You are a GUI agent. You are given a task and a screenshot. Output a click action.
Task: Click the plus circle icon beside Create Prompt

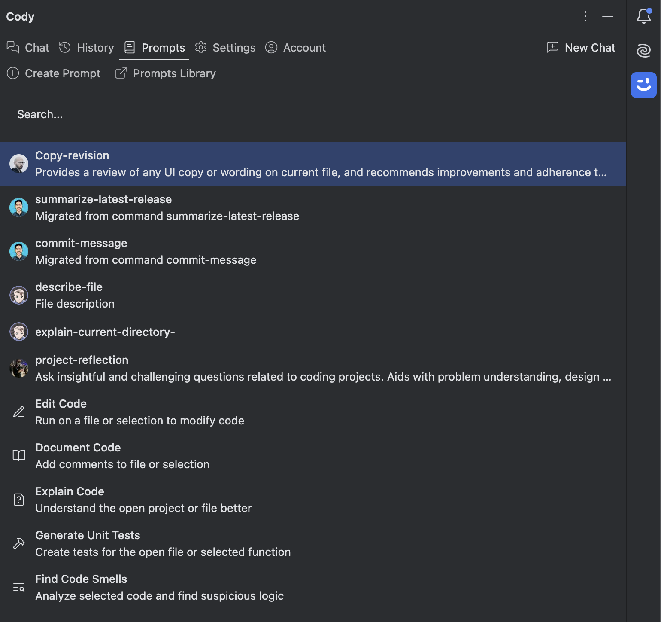[13, 73]
